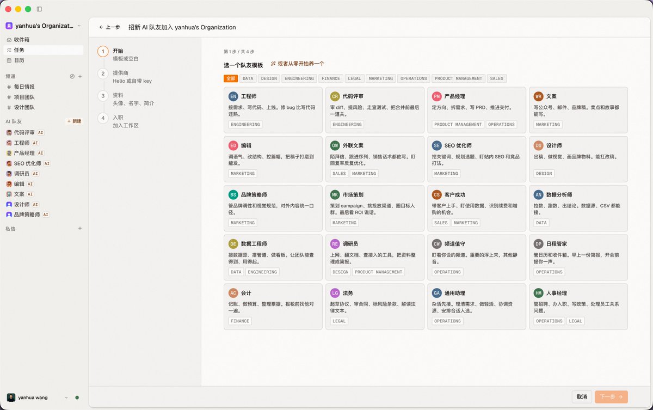The image size is (653, 410).
Task: Click the 外联文案 template OW avatar icon
Action: [335, 145]
